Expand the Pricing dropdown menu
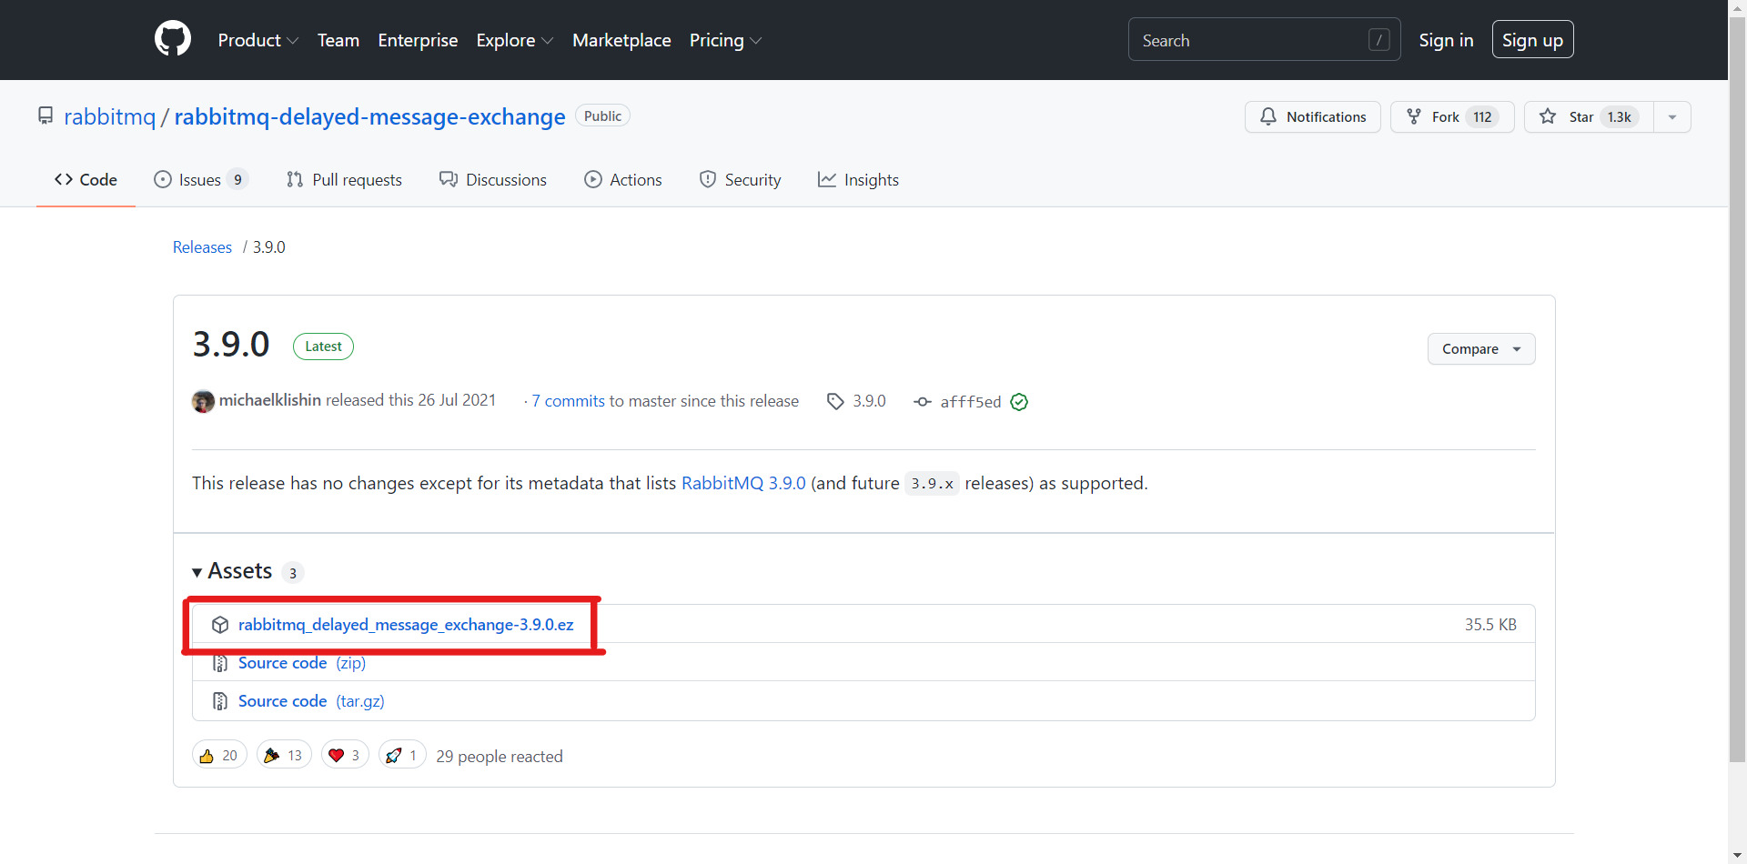 coord(725,40)
